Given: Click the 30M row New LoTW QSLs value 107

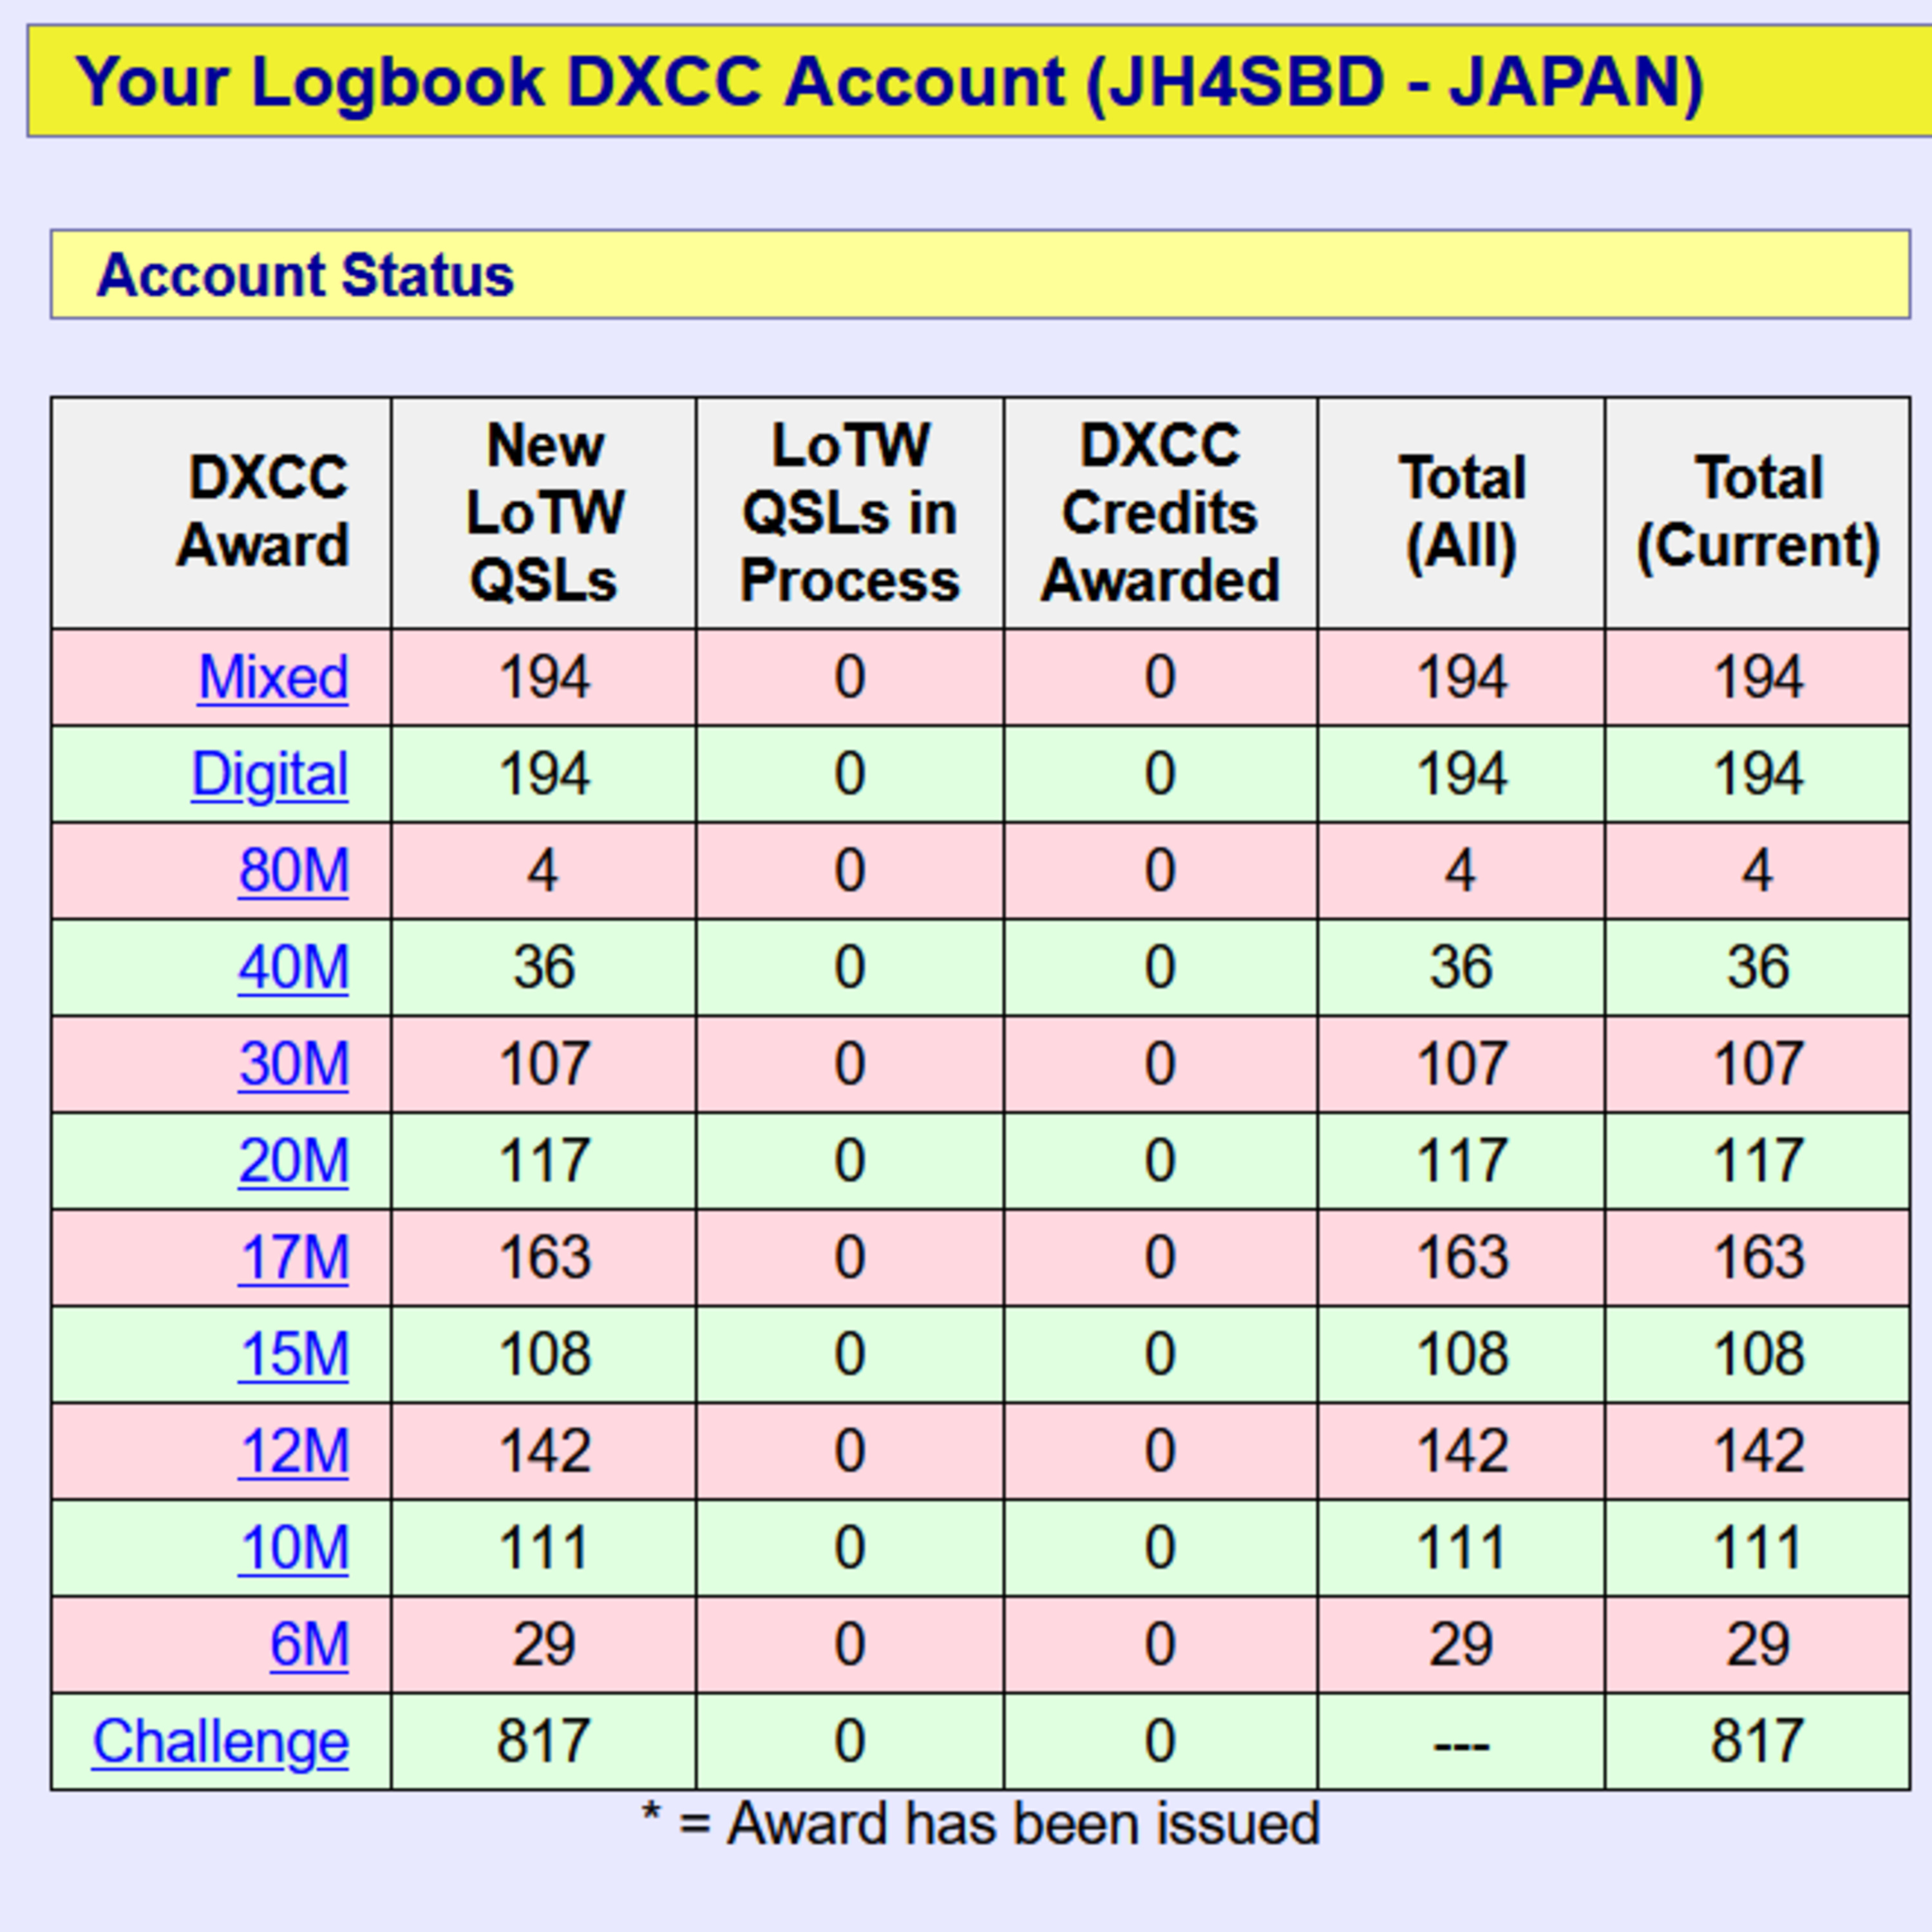Looking at the screenshot, I should (545, 1063).
